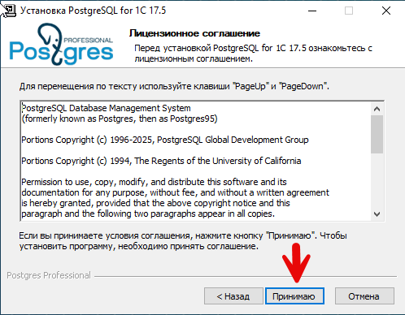Accept the license via "Принимаю" button
The height and width of the screenshot is (315, 405).
[x=294, y=296]
